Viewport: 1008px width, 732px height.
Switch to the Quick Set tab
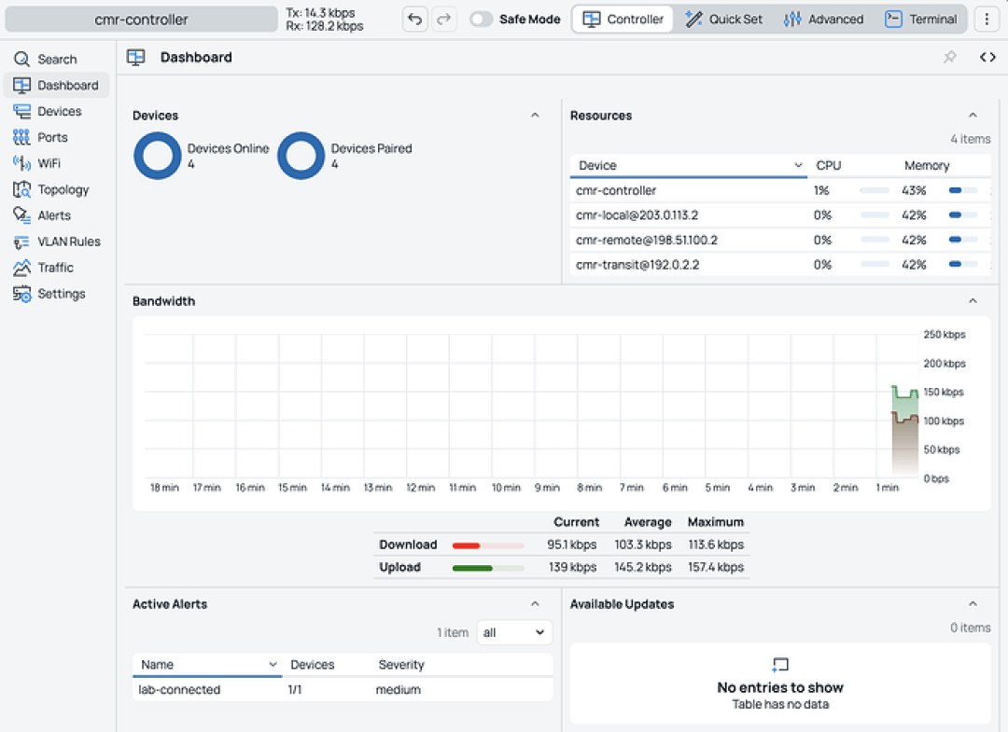(x=723, y=20)
